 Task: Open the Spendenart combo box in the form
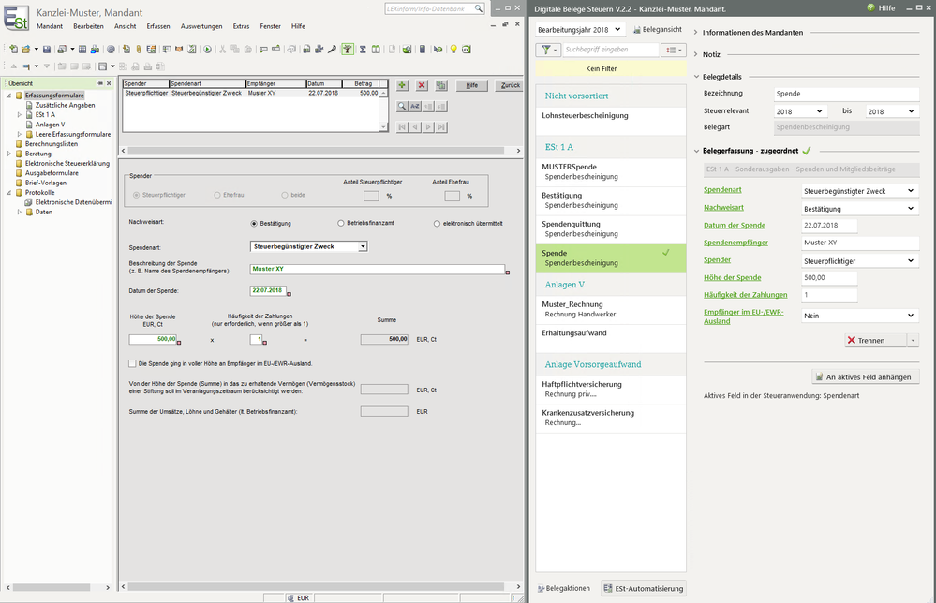[364, 246]
